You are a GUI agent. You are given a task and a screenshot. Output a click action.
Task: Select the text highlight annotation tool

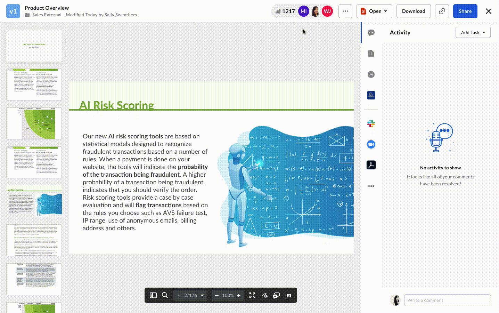coord(288,296)
